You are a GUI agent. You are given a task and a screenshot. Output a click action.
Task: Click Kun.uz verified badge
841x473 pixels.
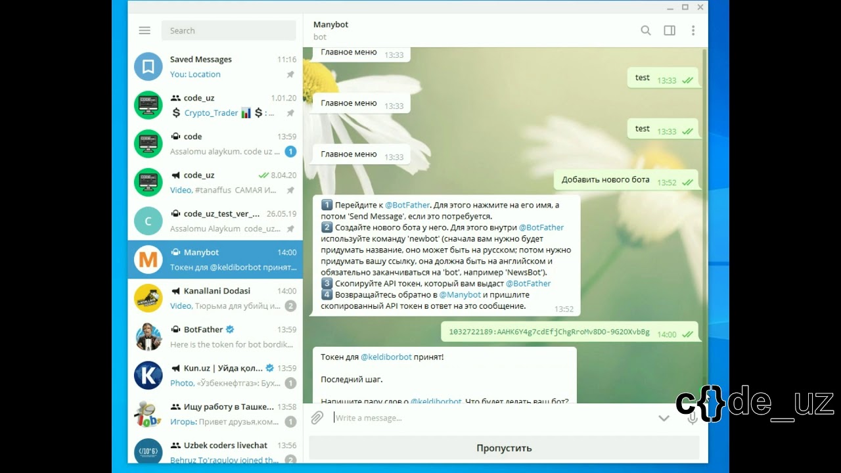click(269, 368)
